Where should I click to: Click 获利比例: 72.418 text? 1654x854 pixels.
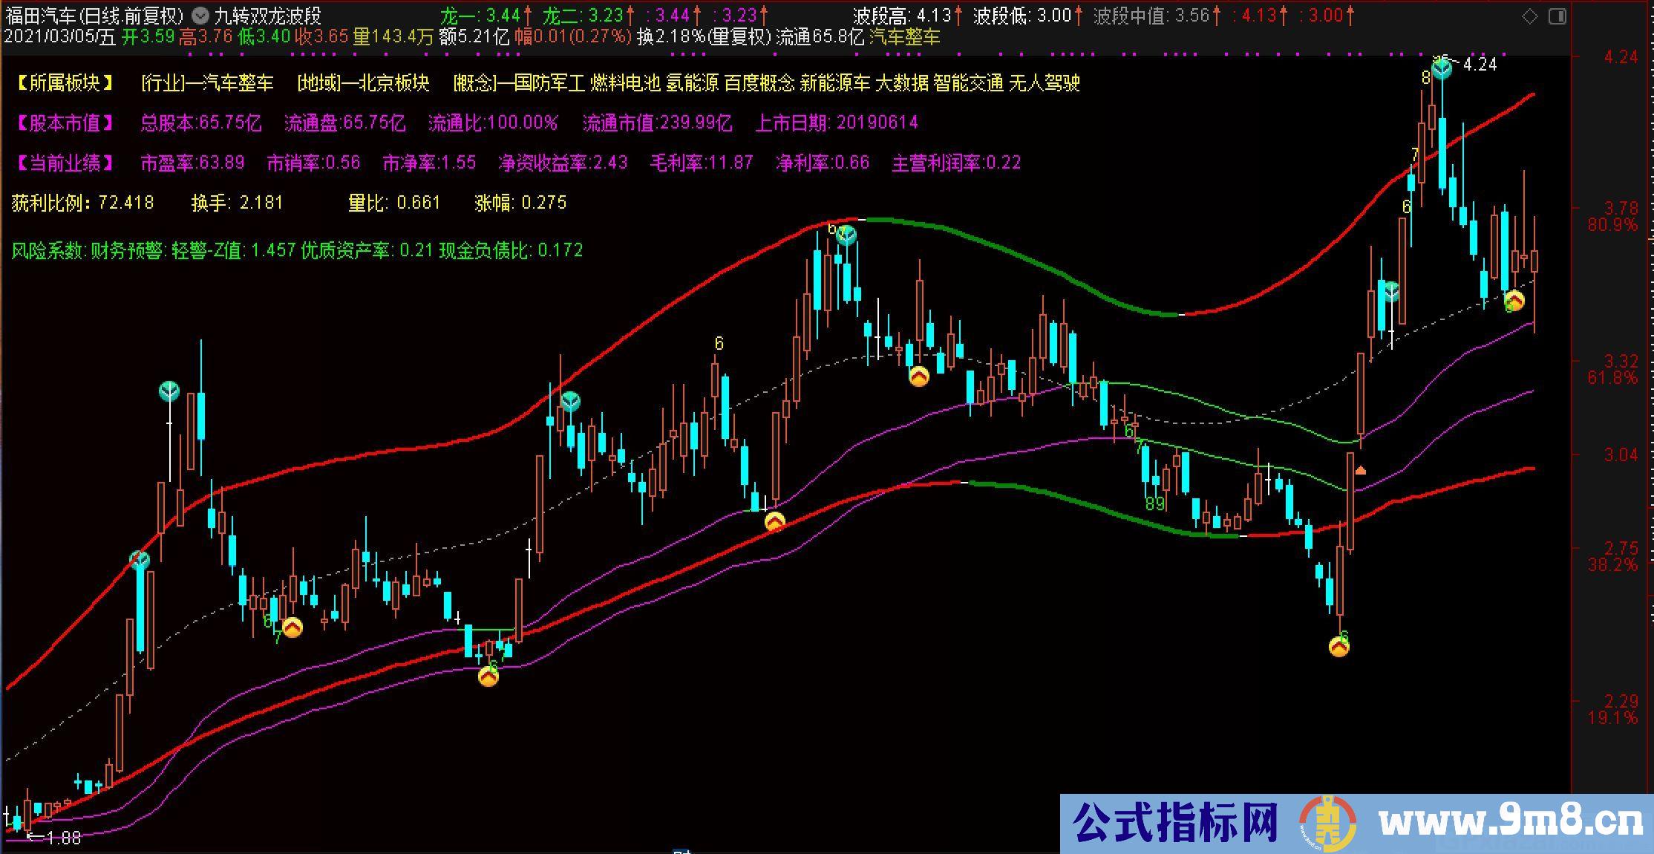point(83,202)
